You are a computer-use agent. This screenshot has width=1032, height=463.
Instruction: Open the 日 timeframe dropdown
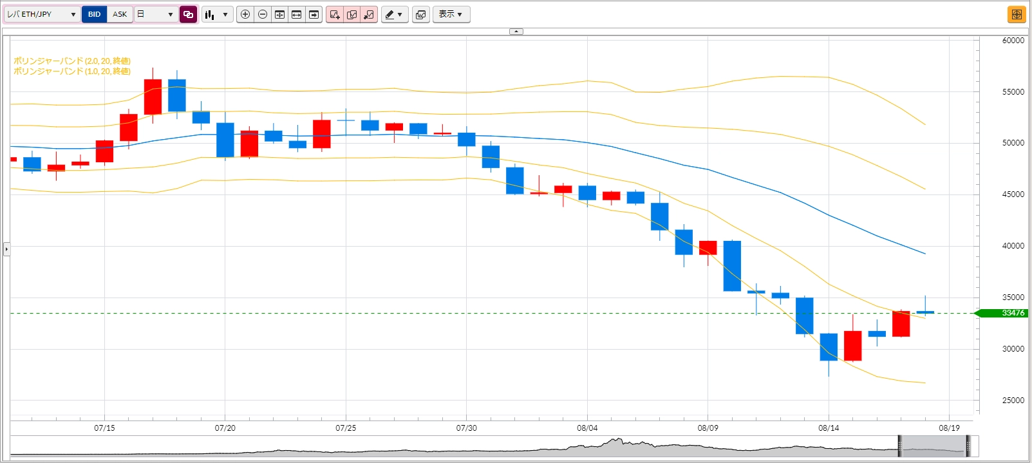click(x=156, y=14)
